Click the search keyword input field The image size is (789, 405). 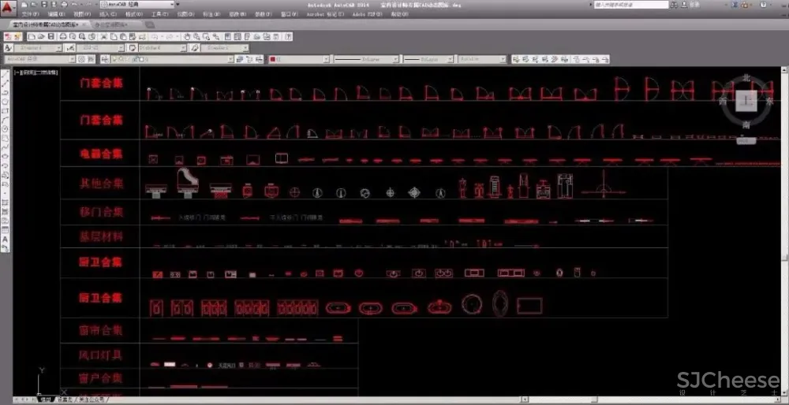[x=630, y=5]
